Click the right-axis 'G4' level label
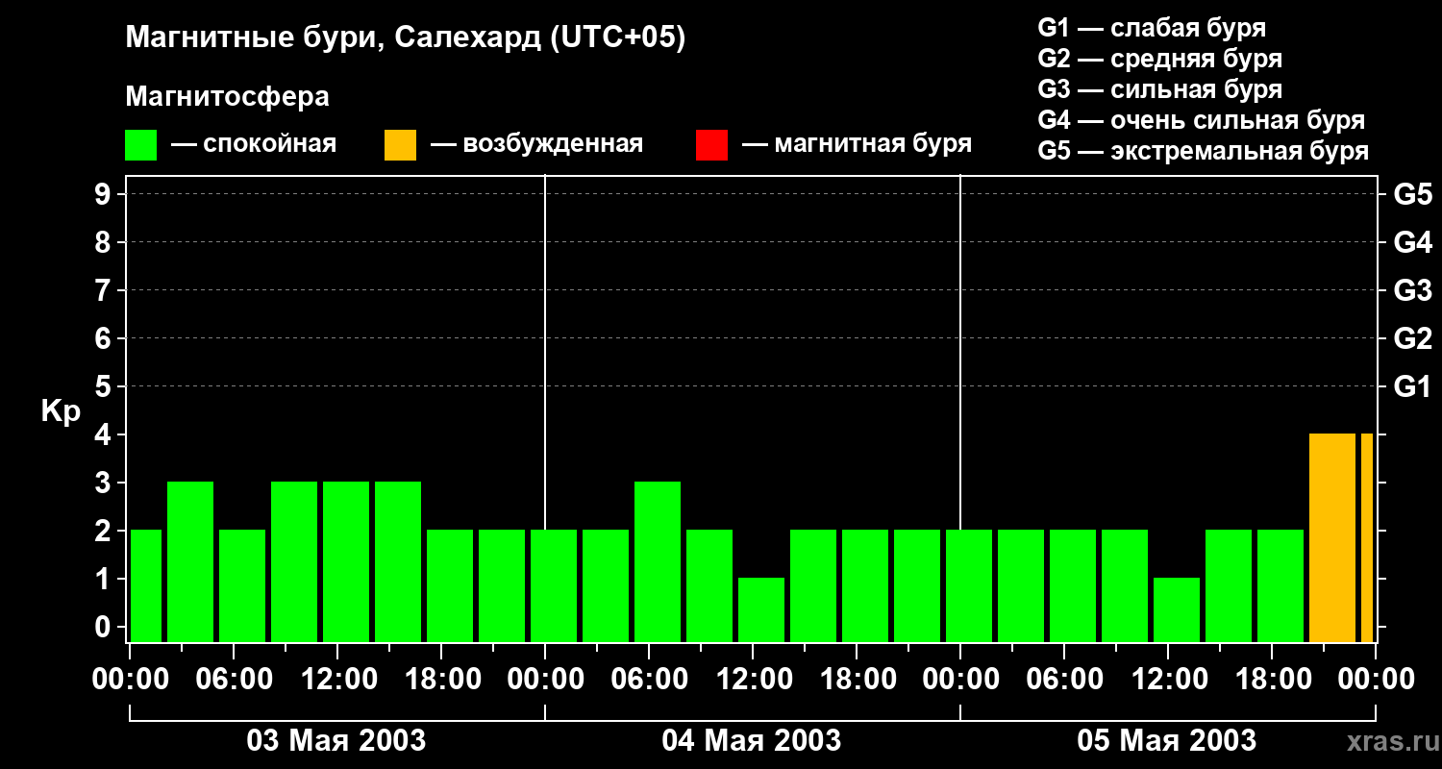The width and height of the screenshot is (1442, 769). point(1412,242)
